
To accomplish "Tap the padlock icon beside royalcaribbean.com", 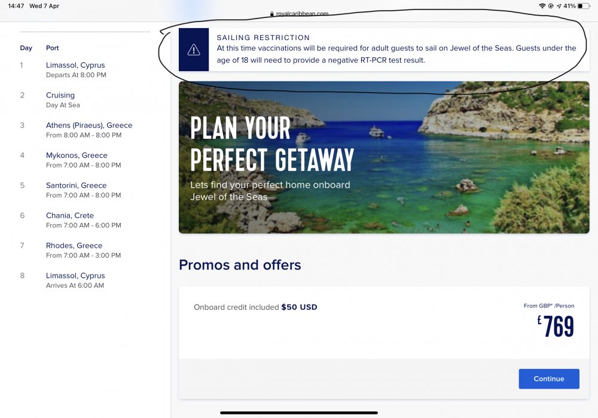I will [x=272, y=14].
